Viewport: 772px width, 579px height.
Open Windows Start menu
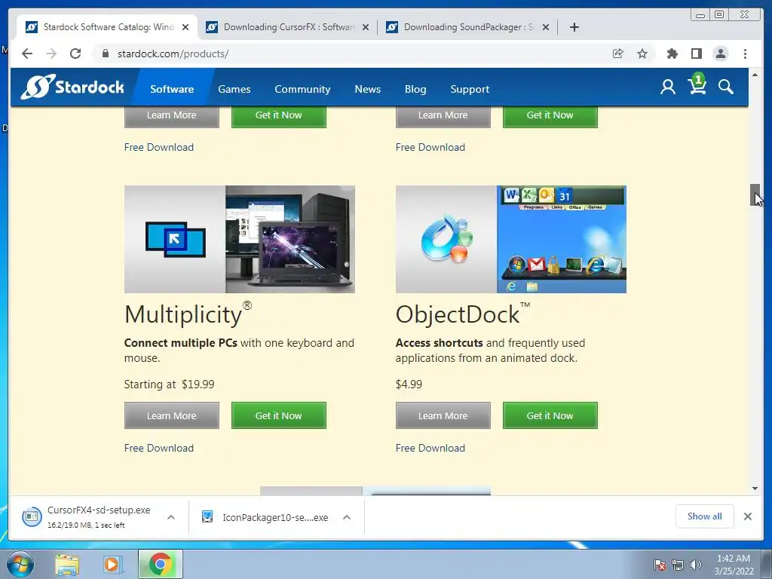pyautogui.click(x=20, y=564)
